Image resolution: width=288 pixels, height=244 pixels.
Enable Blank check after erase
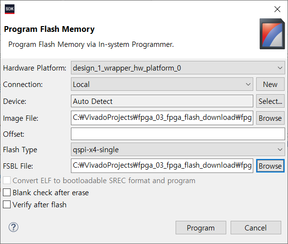click(7, 192)
